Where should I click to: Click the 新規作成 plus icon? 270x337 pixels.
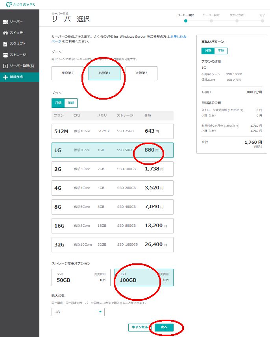click(6, 77)
